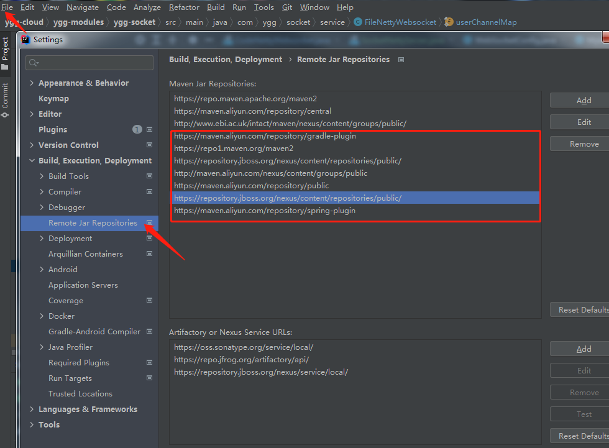Collapse the Build, Execution, Deployment section
Viewport: 609px width, 448px height.
(x=32, y=160)
